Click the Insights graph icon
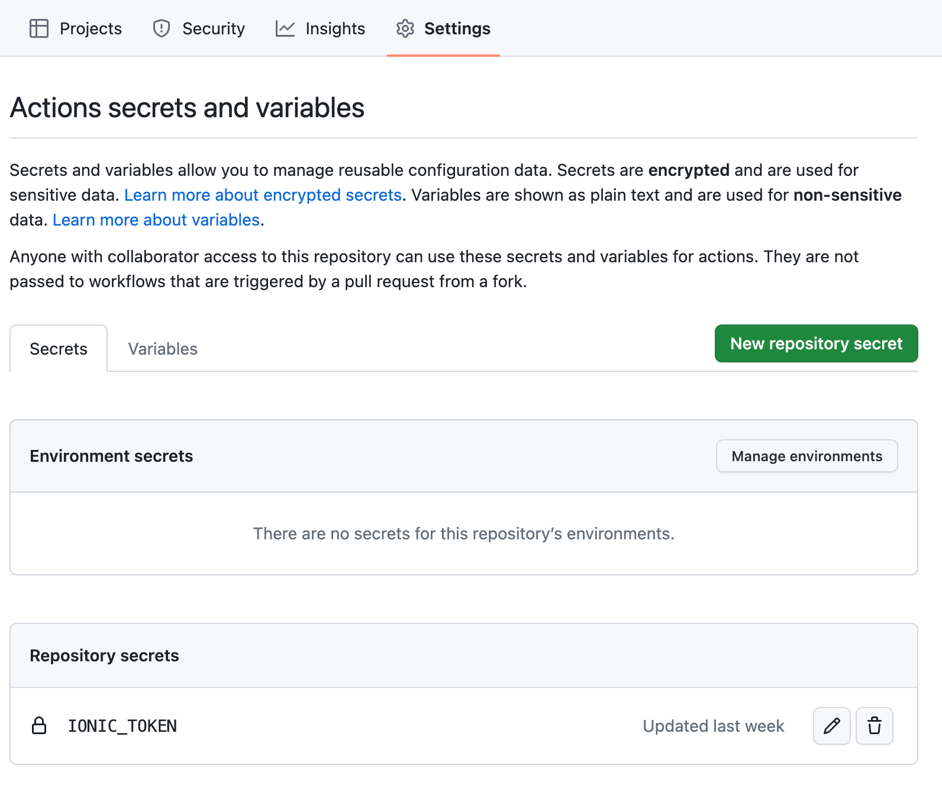 pos(285,28)
